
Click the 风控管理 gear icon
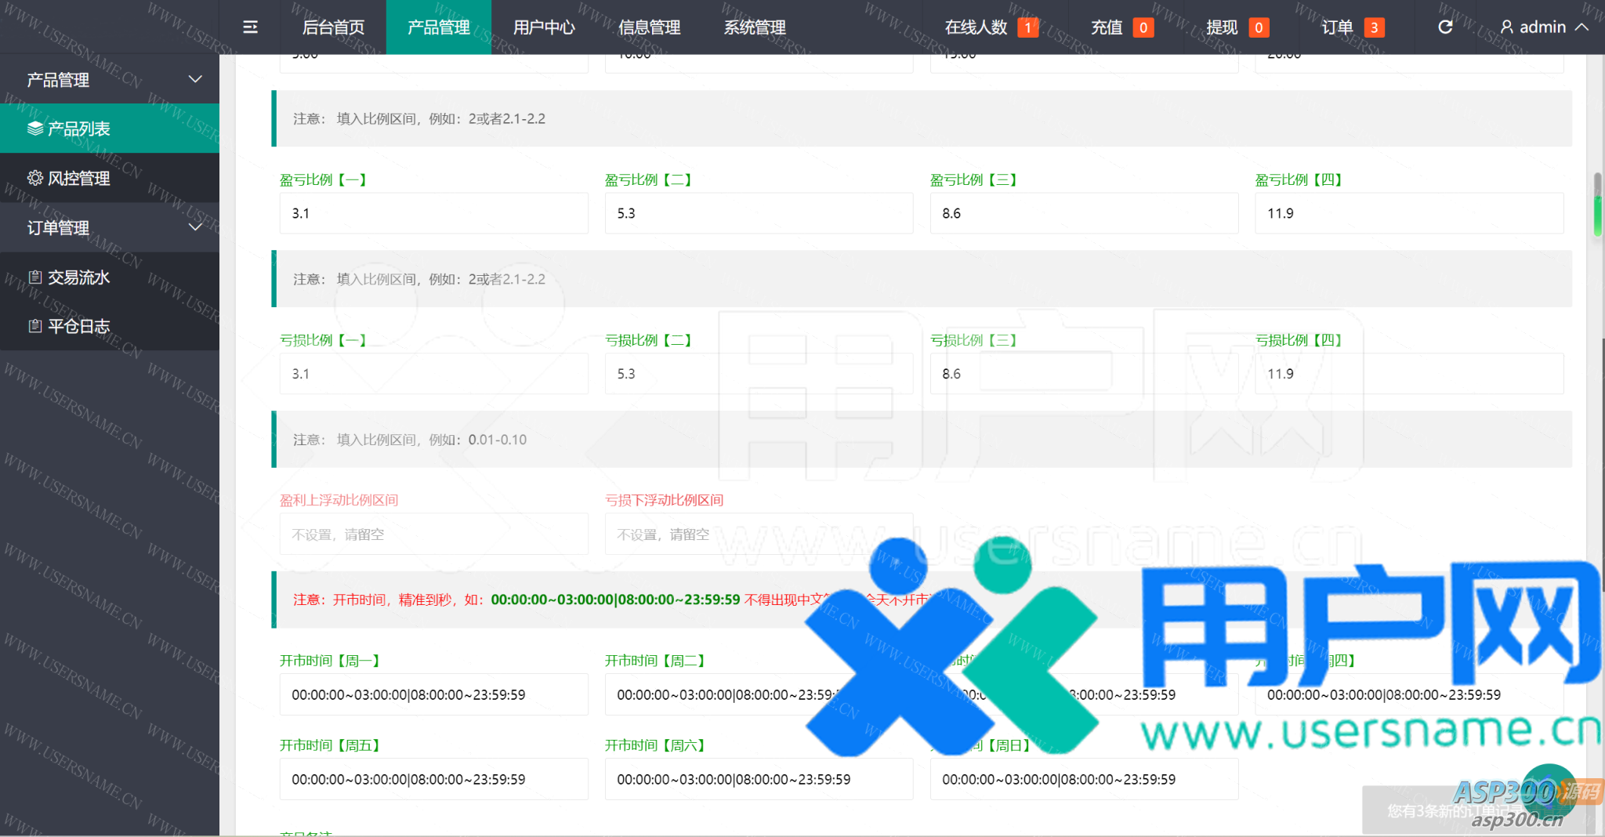[x=35, y=178]
